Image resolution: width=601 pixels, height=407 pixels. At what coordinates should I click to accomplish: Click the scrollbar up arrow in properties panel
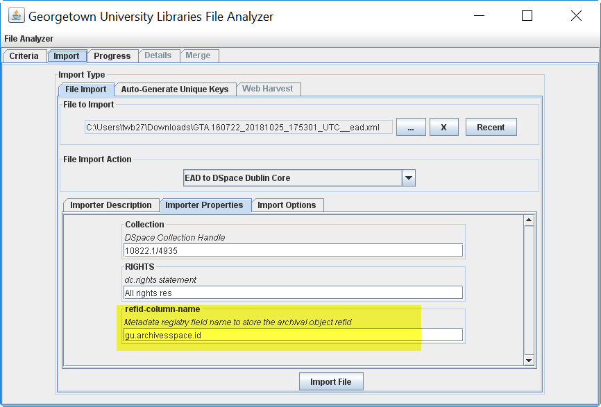[528, 218]
